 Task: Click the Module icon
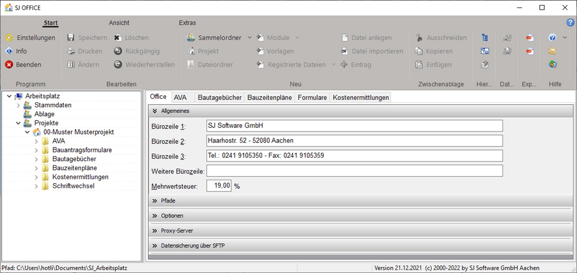[x=261, y=38]
